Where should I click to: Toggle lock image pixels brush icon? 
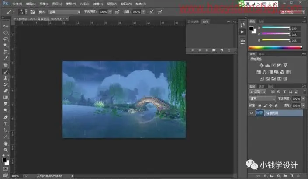(266, 106)
